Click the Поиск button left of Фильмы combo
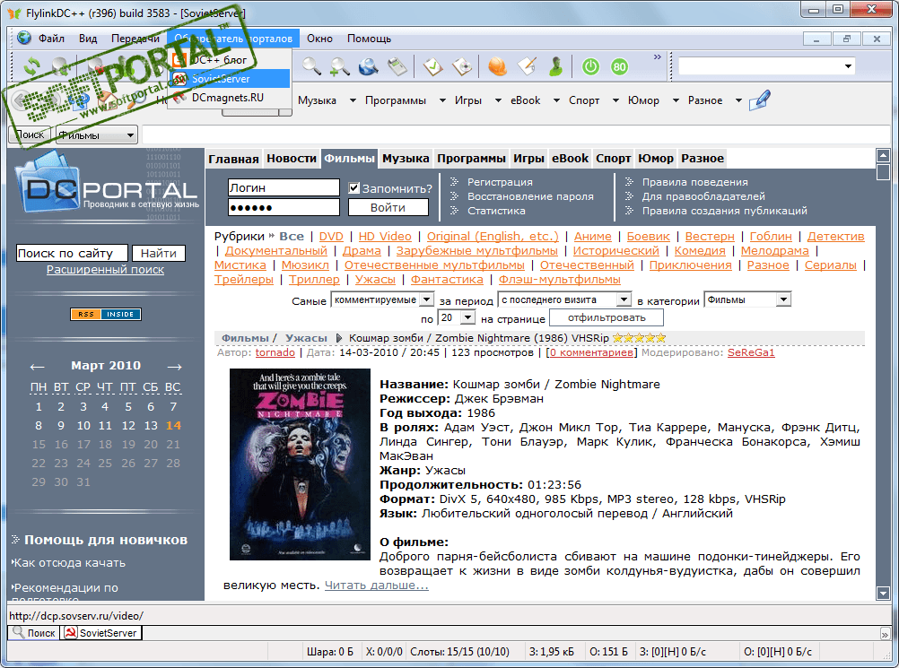 pyautogui.click(x=30, y=134)
